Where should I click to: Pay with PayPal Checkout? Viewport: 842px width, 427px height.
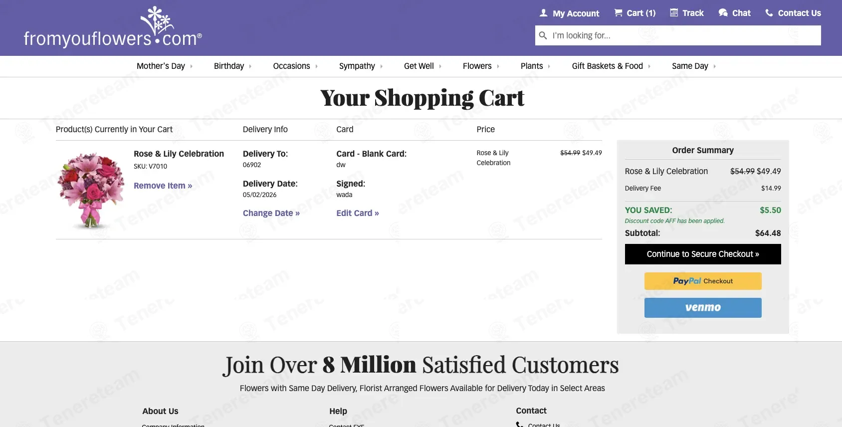(703, 281)
